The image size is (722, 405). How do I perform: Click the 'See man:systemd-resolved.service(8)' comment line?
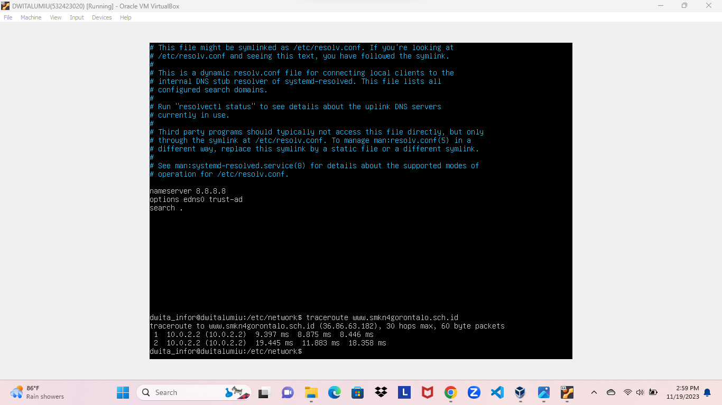314,166
